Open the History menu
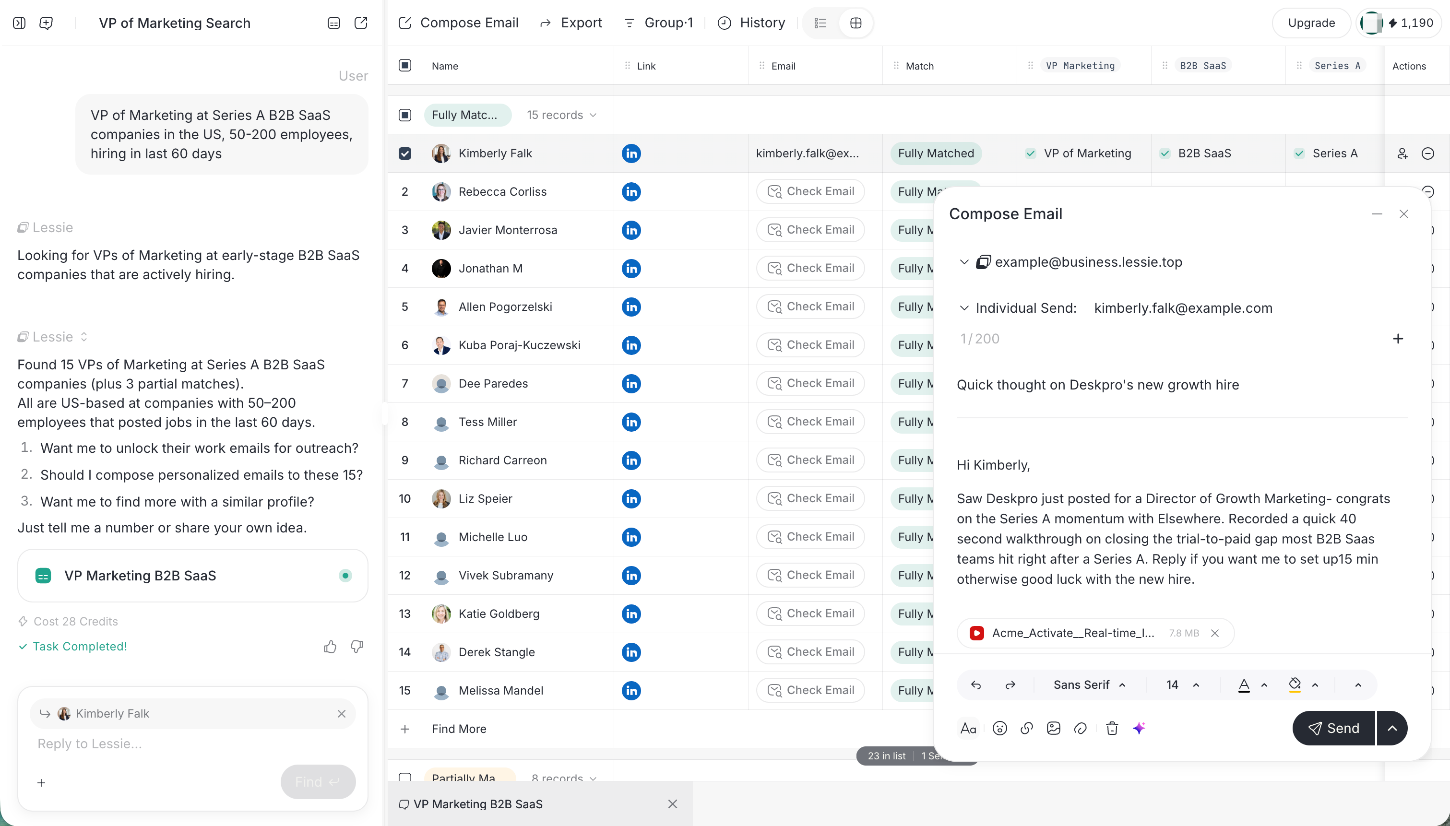 point(752,23)
